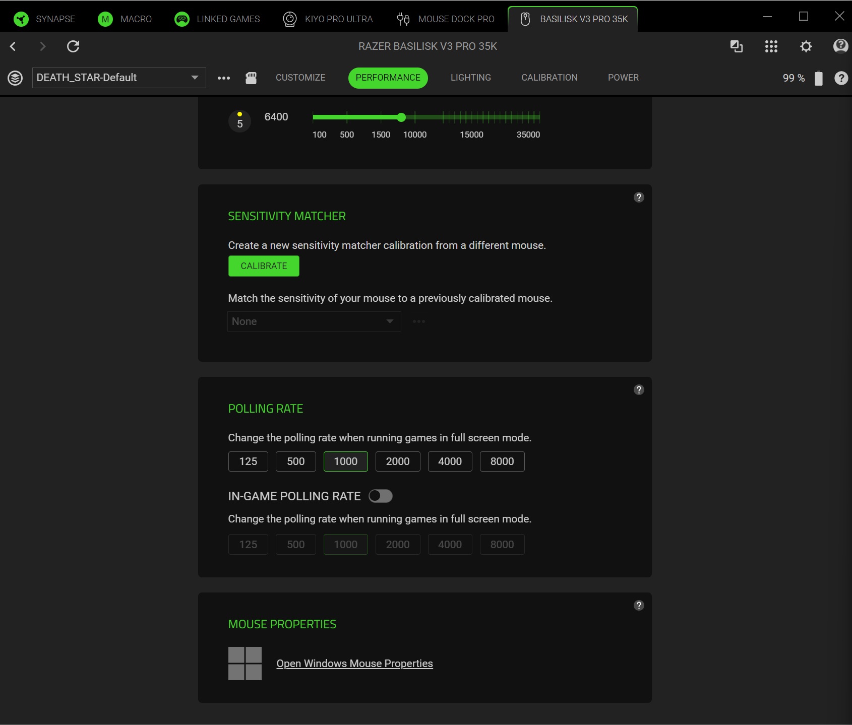Open the Linked Games tab
The height and width of the screenshot is (725, 852).
click(217, 19)
